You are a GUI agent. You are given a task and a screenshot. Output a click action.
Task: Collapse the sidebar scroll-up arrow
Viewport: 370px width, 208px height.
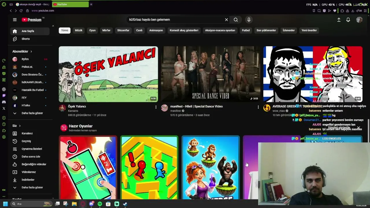pyautogui.click(x=53, y=26)
